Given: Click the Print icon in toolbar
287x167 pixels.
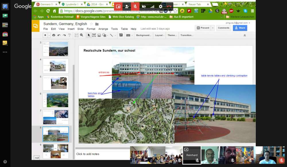Looking at the screenshot, I should click(x=54, y=35).
